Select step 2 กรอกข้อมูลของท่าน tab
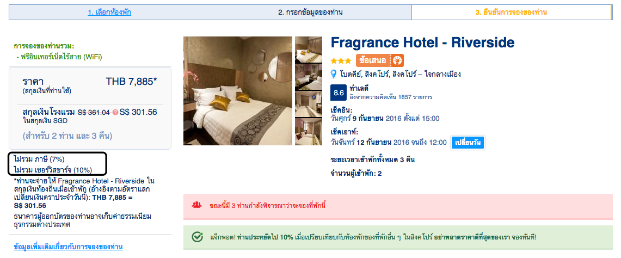 310,13
